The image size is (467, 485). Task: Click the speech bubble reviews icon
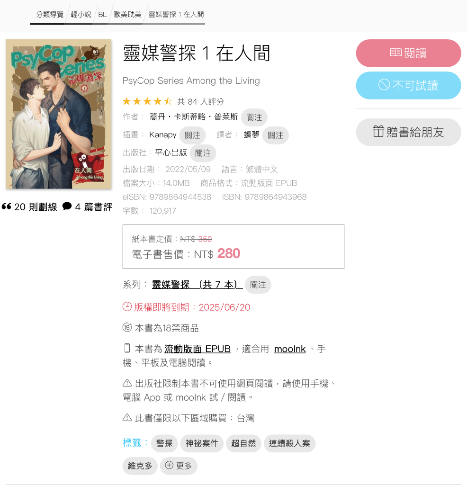(67, 207)
